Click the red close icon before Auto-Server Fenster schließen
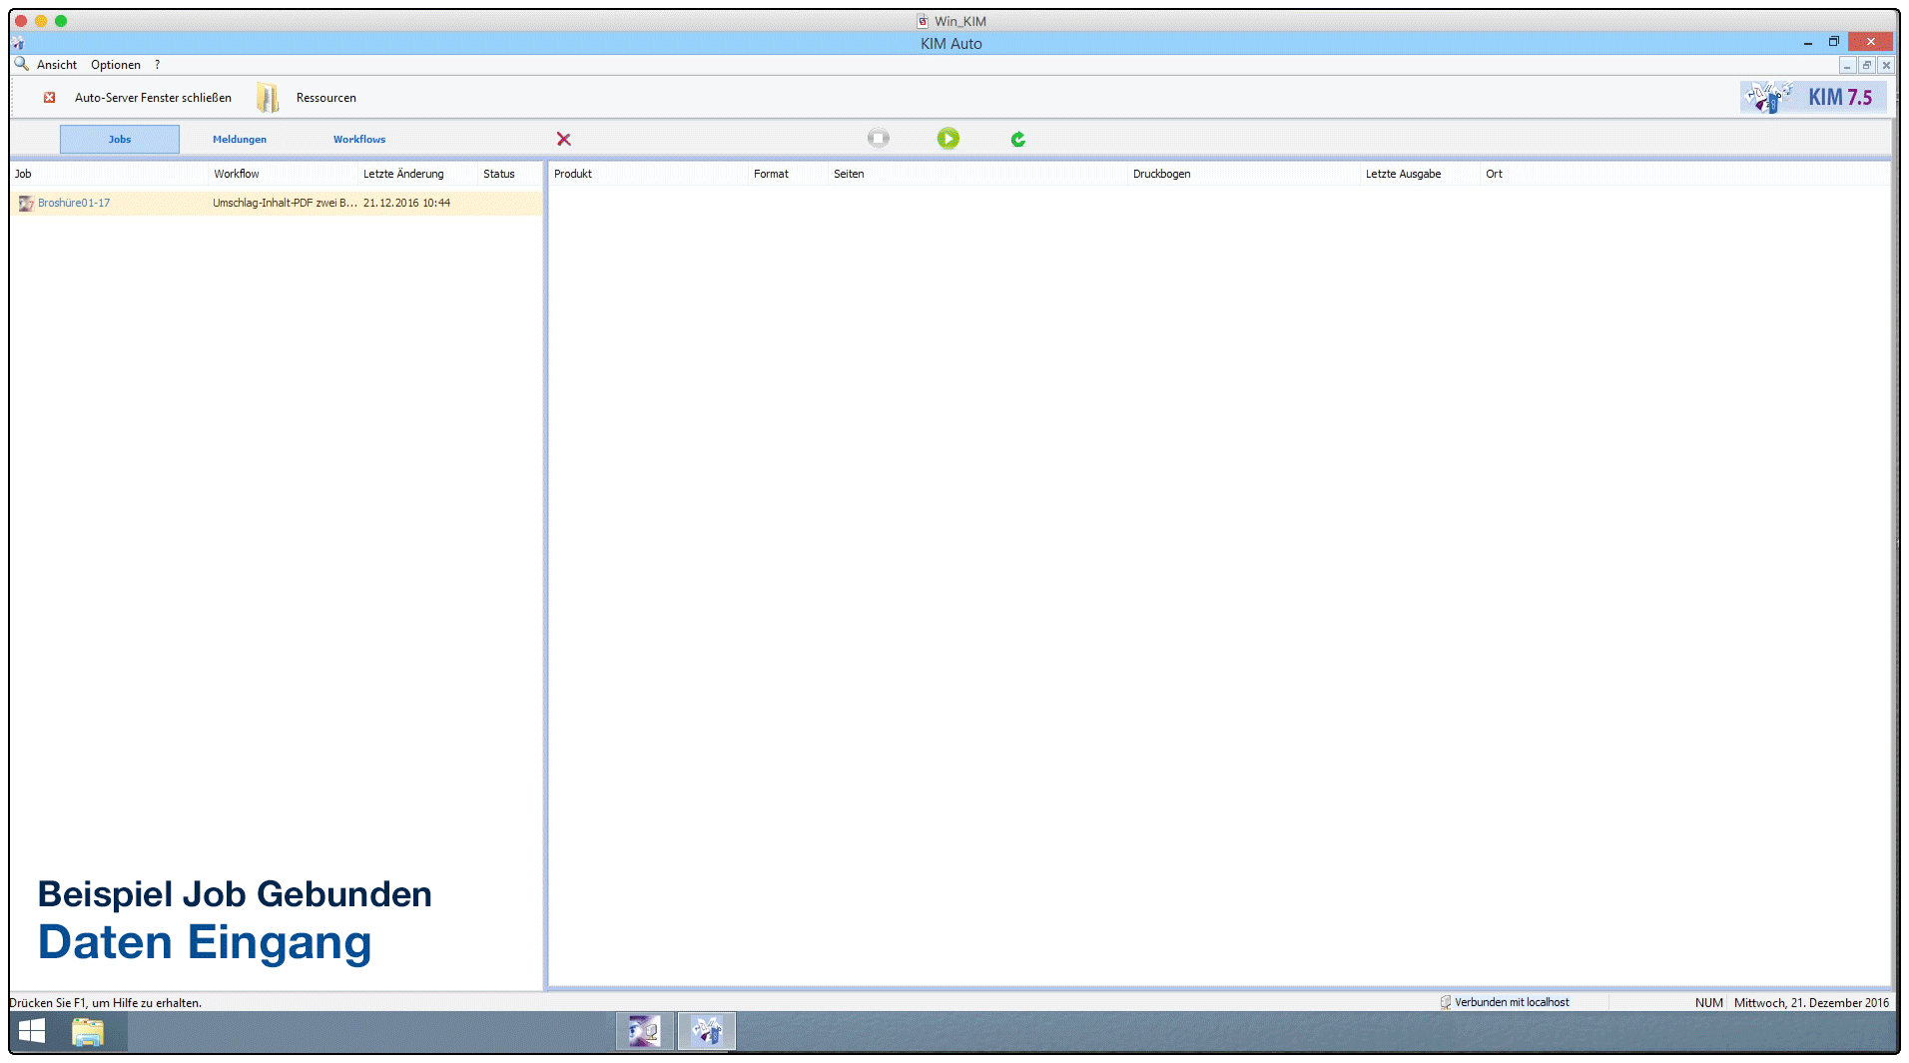Screen dimensions: 1909x1063 49,97
